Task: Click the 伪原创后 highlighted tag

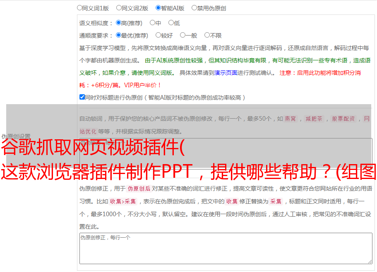Action: point(139,188)
